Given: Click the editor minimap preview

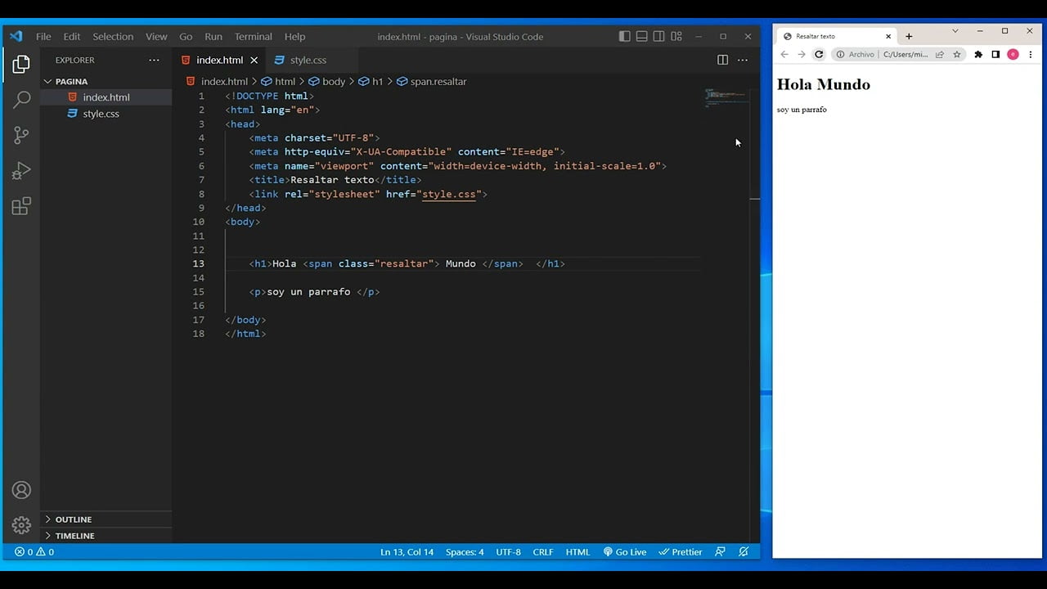Looking at the screenshot, I should (x=726, y=97).
